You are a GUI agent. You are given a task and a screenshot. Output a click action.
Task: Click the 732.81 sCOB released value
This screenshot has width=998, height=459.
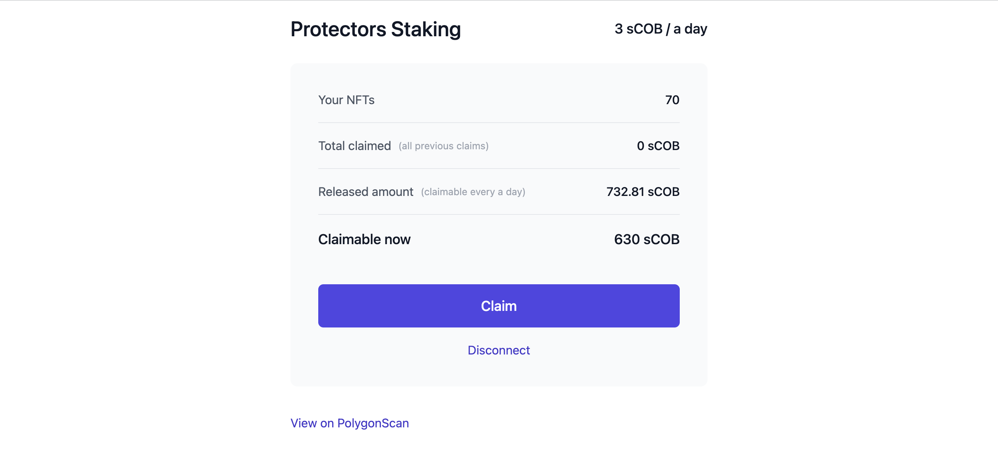(643, 192)
